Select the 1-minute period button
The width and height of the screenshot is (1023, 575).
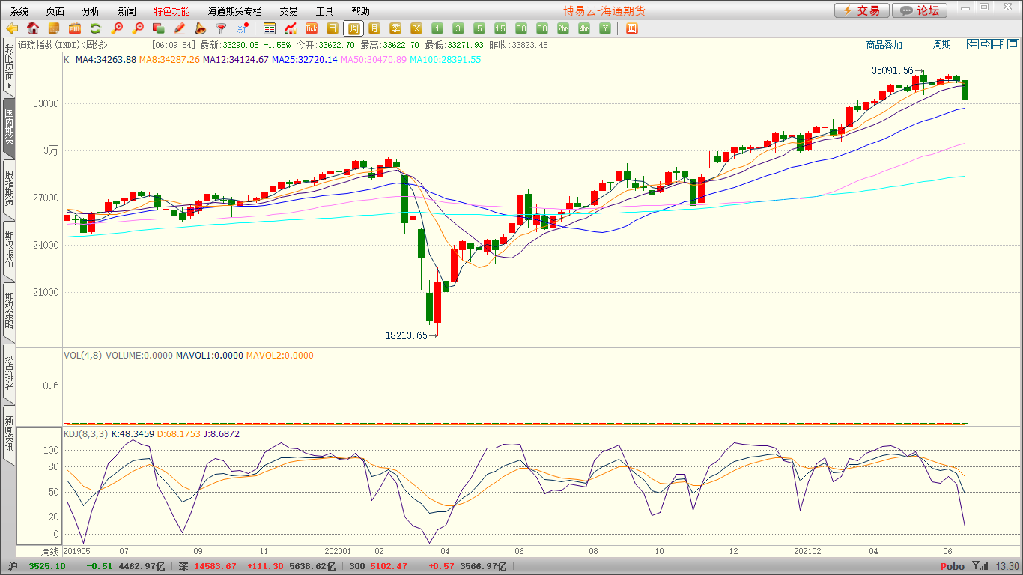pyautogui.click(x=437, y=28)
